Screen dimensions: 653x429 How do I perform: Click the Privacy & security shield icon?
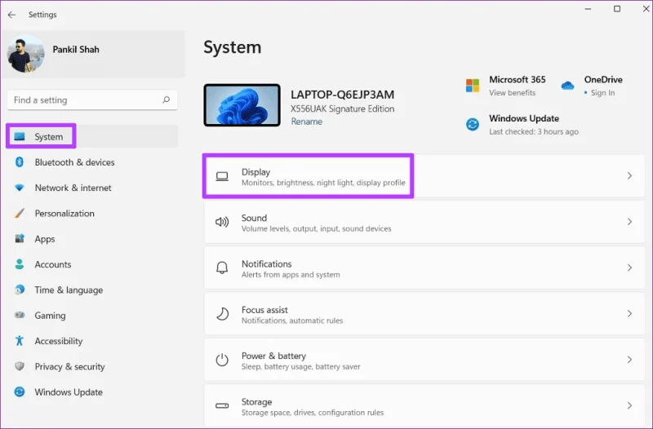point(19,366)
